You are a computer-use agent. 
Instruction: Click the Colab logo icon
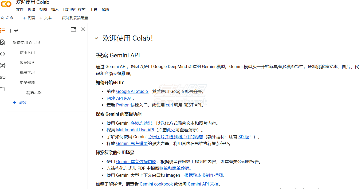click(x=6, y=4)
